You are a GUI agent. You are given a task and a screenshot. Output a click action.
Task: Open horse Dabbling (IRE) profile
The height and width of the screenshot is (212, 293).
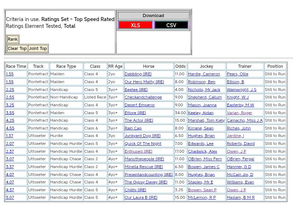click(x=138, y=74)
